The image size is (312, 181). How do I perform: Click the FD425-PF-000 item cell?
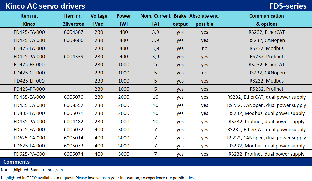click(29, 89)
